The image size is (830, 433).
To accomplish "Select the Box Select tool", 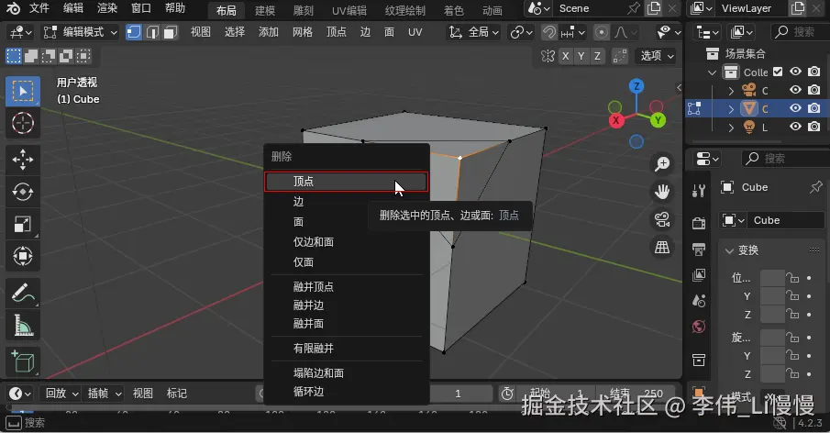I will [x=22, y=92].
